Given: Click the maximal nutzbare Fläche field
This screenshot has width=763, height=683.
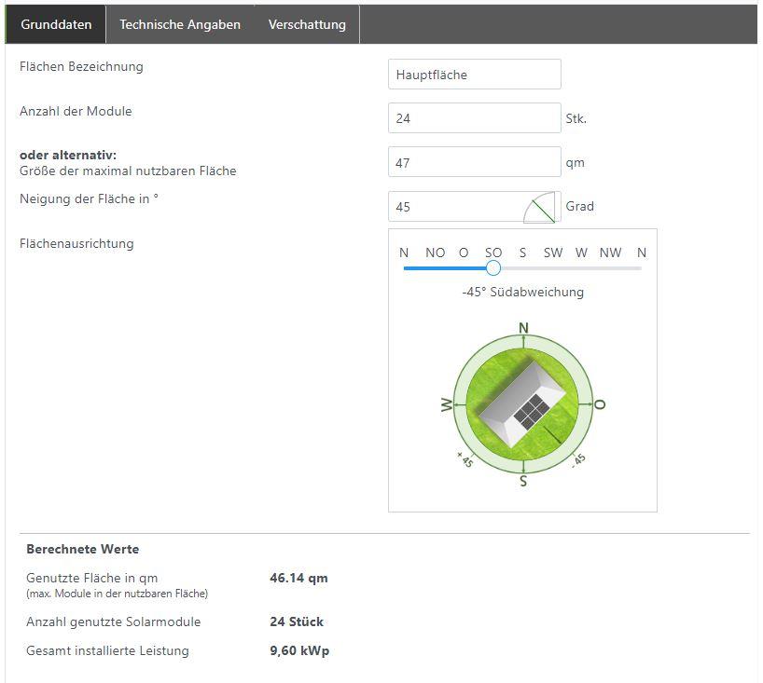Looking at the screenshot, I should point(474,162).
